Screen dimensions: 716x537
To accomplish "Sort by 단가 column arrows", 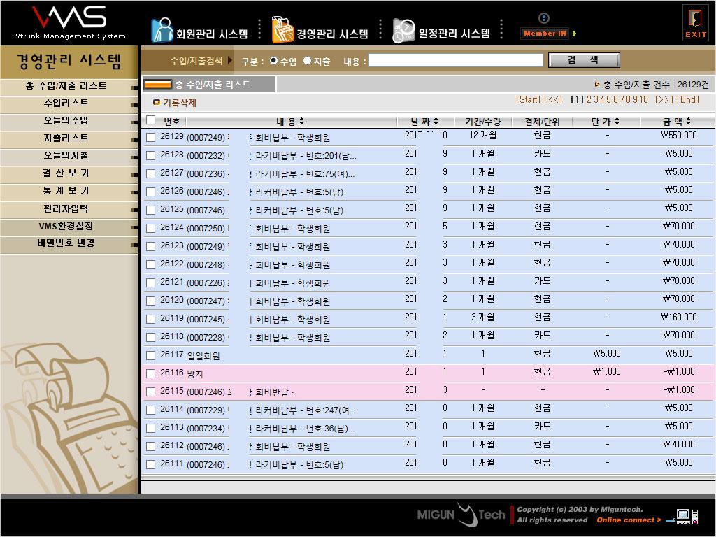I will click(617, 121).
